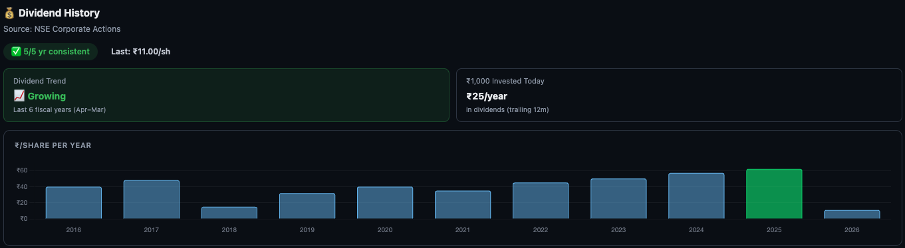The height and width of the screenshot is (248, 905).
Task: Select the 2019 dividend bar
Action: pyautogui.click(x=307, y=206)
